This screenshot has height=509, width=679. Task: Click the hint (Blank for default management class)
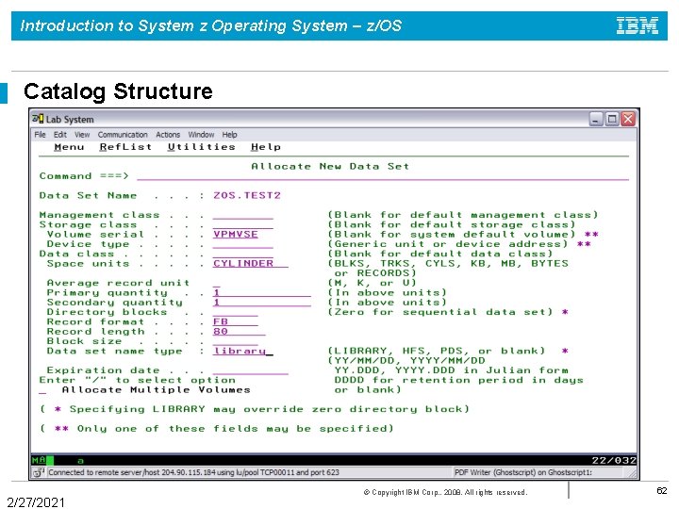[x=463, y=215]
